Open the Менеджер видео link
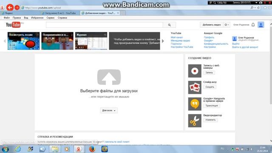 tap(180, 41)
